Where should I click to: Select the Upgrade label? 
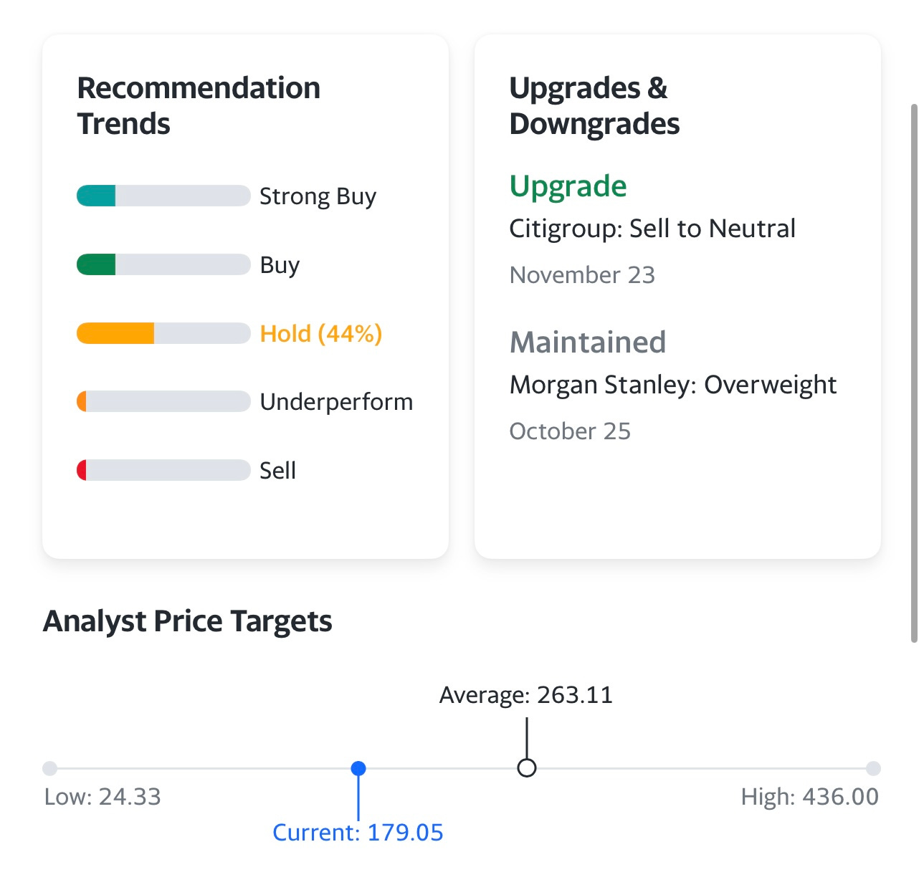[568, 186]
